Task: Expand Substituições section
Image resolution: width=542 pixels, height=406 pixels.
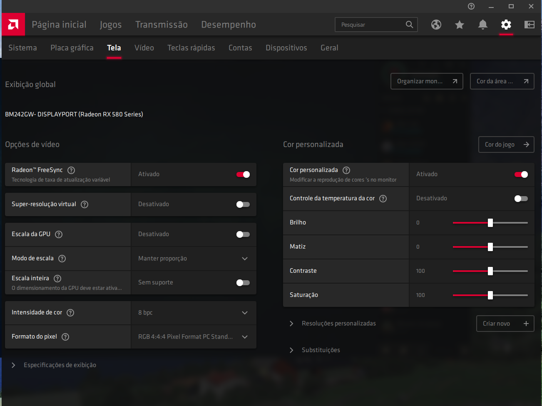Action: (315, 350)
